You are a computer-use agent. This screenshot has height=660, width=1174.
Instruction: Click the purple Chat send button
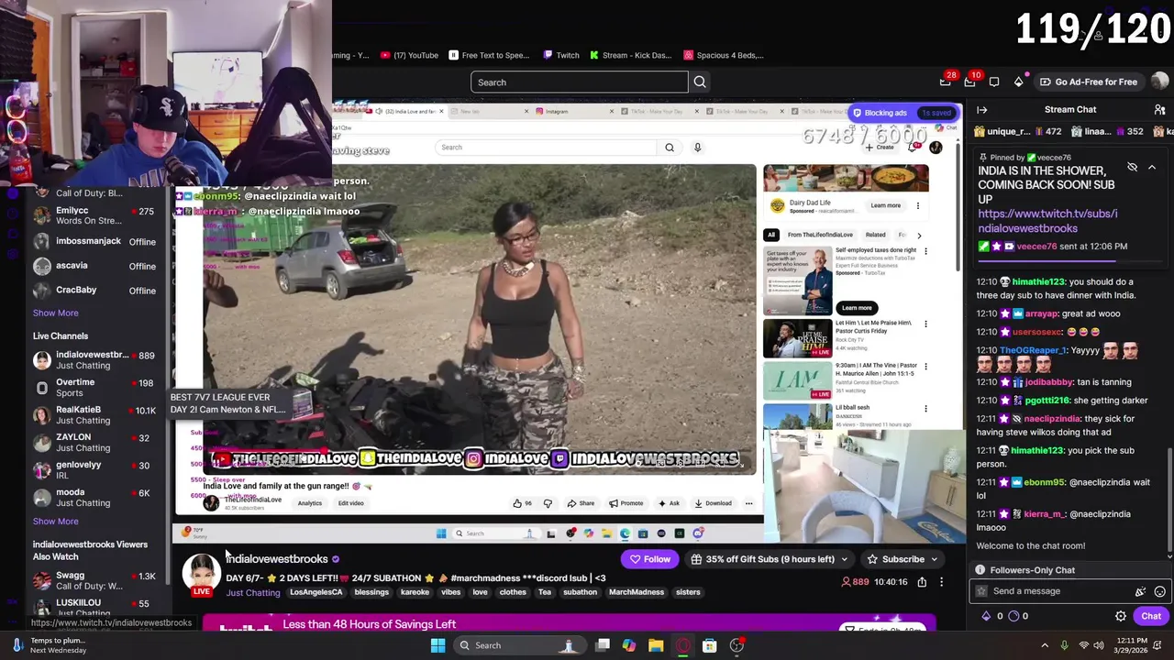1150,616
